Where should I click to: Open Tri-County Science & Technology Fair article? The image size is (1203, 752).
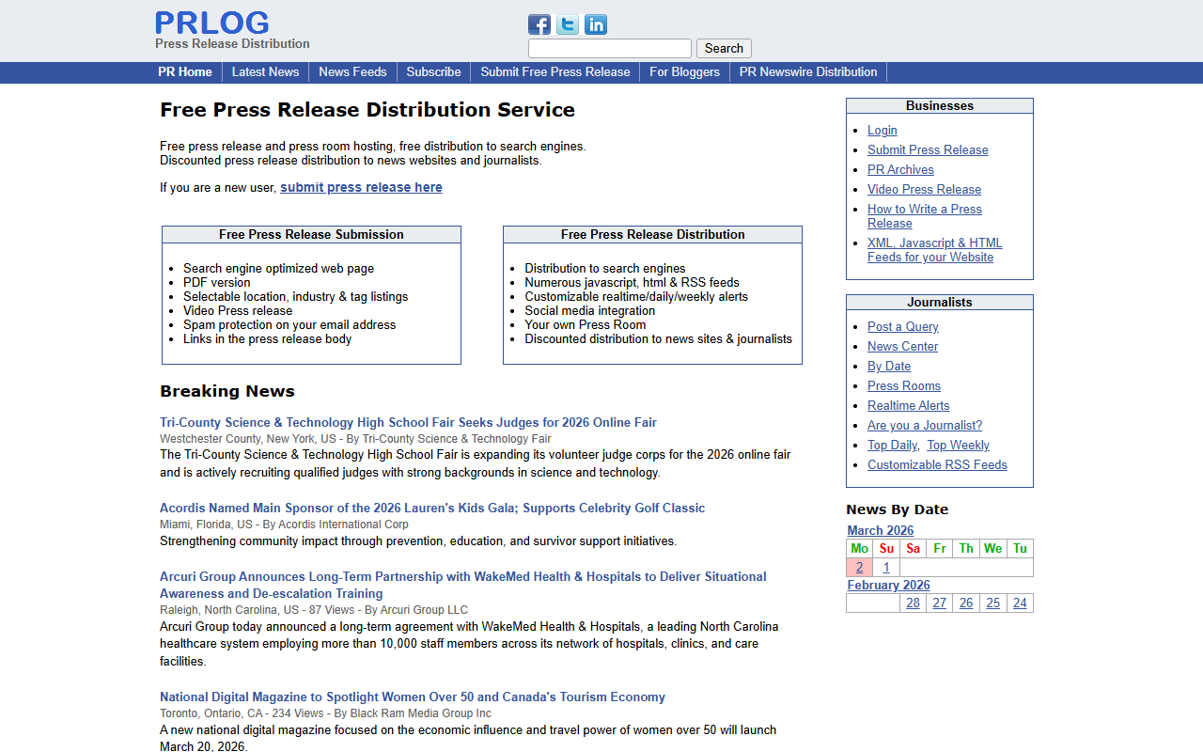click(408, 422)
